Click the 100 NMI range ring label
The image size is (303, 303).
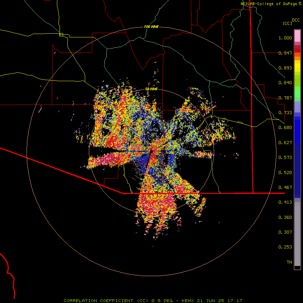click(x=151, y=27)
